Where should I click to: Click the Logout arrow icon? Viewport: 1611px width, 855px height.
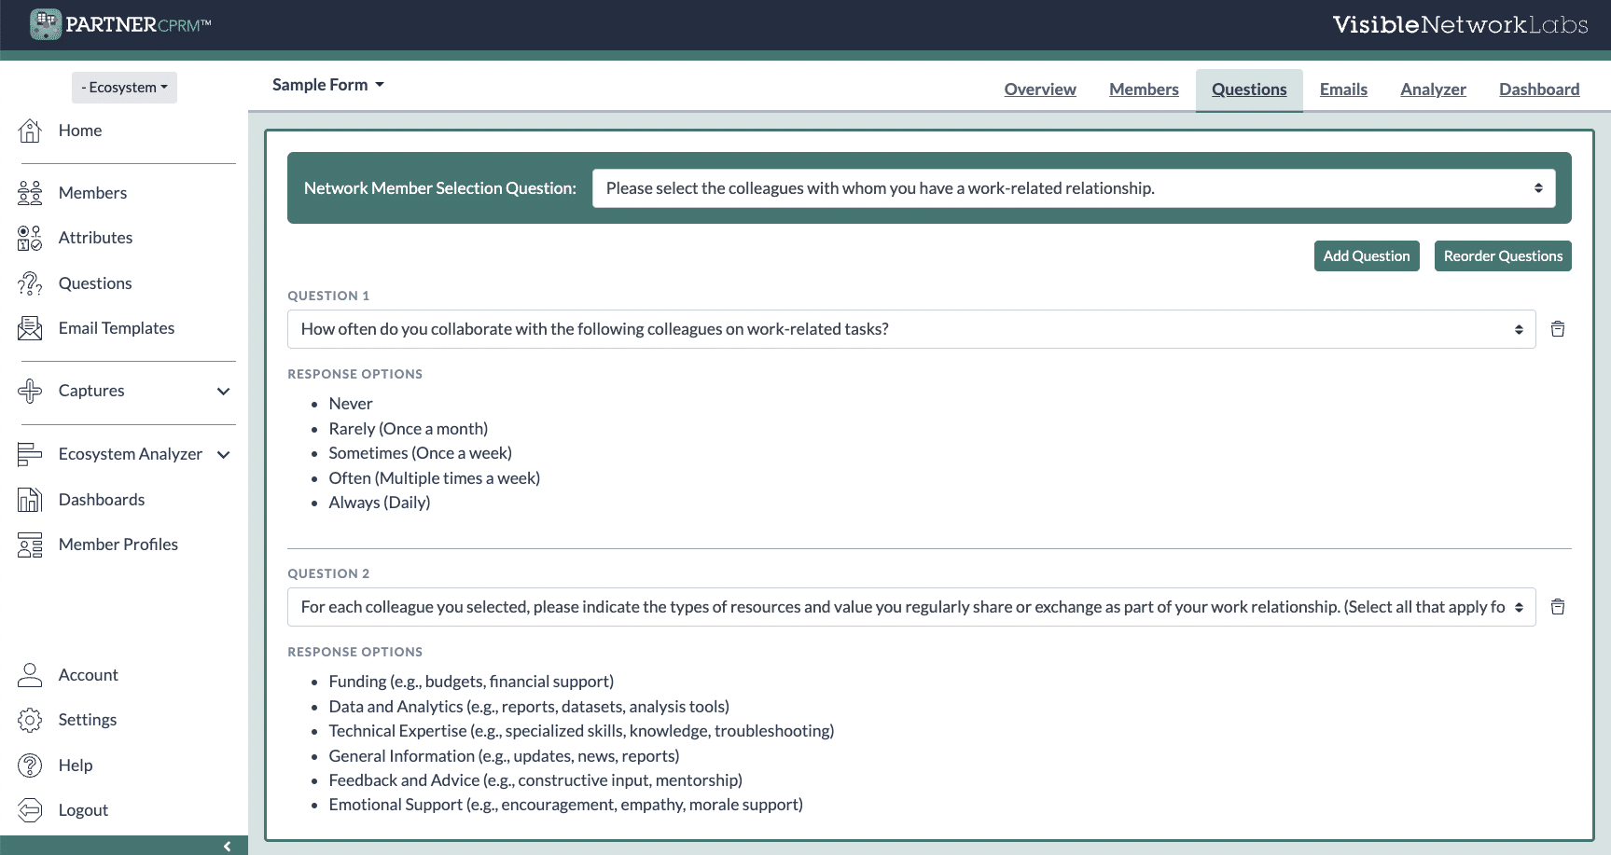(x=30, y=810)
